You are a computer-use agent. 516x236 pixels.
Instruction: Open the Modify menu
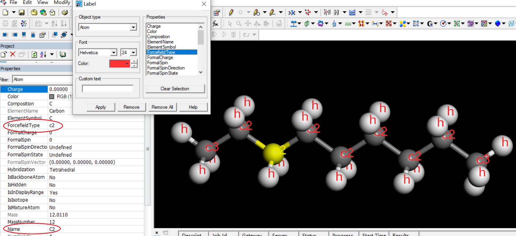(62, 2)
